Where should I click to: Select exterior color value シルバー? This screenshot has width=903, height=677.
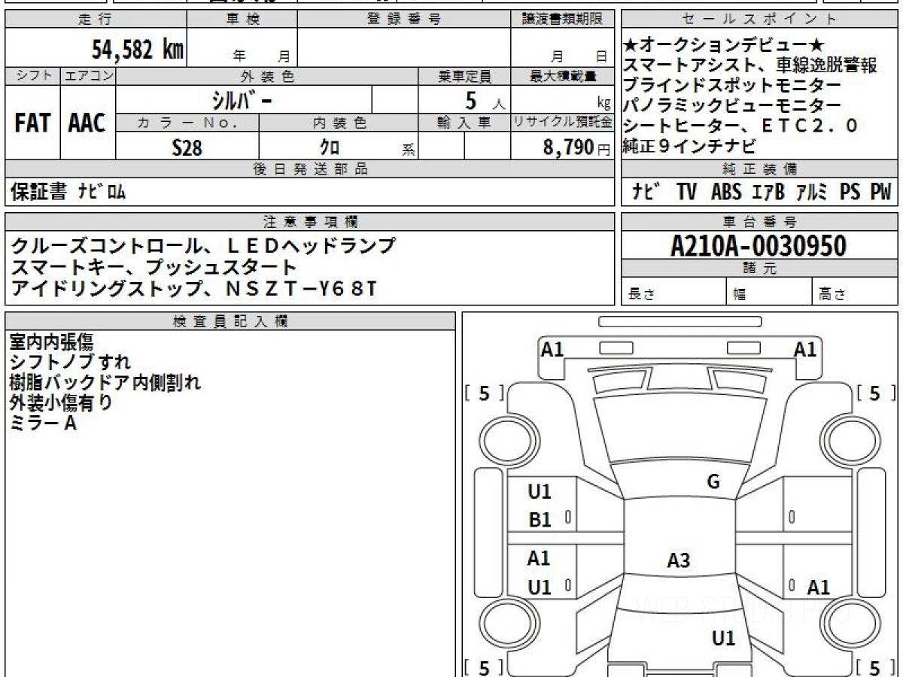(x=241, y=99)
